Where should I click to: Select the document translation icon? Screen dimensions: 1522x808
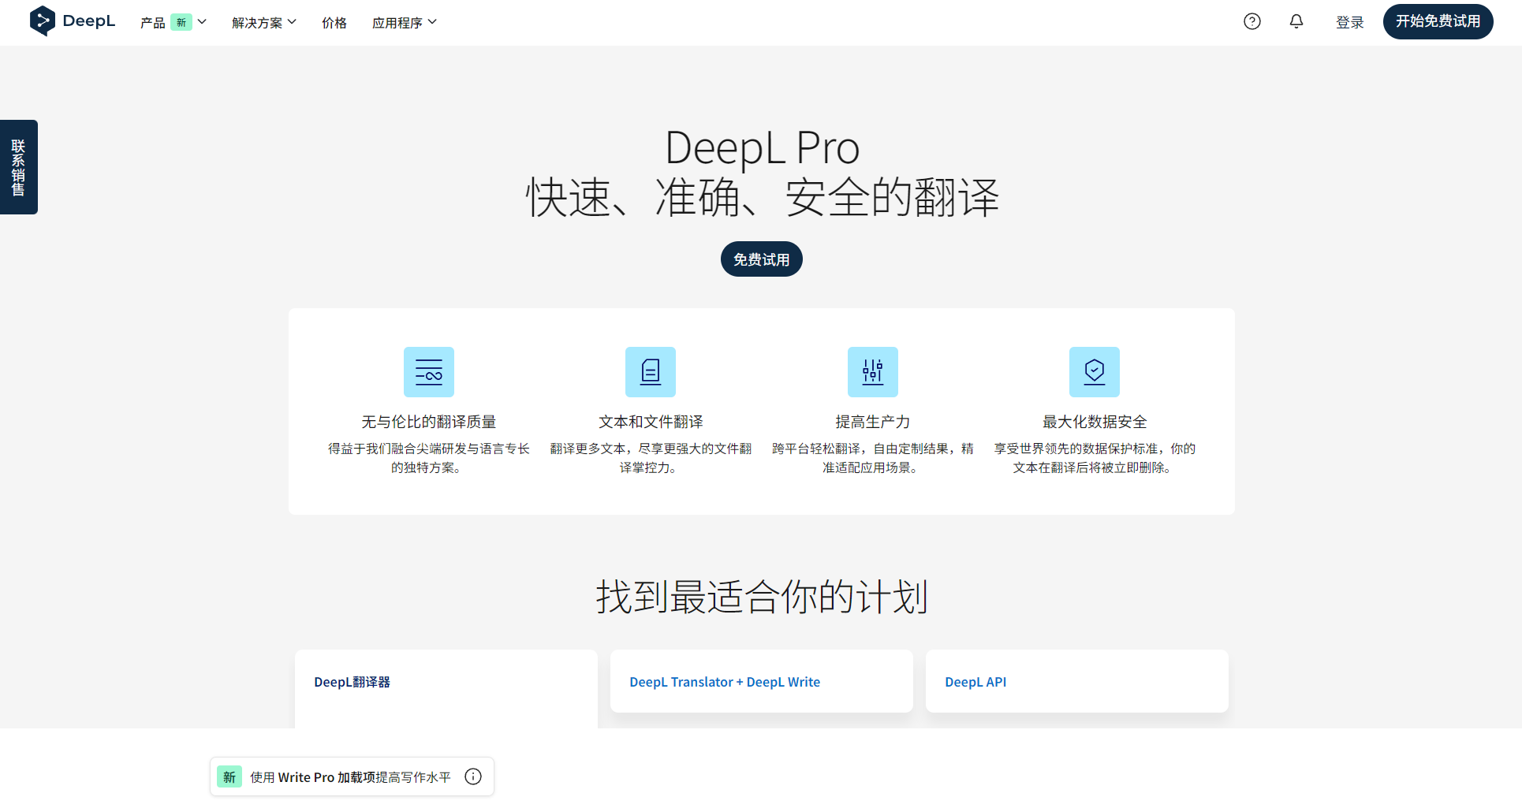pyautogui.click(x=651, y=371)
